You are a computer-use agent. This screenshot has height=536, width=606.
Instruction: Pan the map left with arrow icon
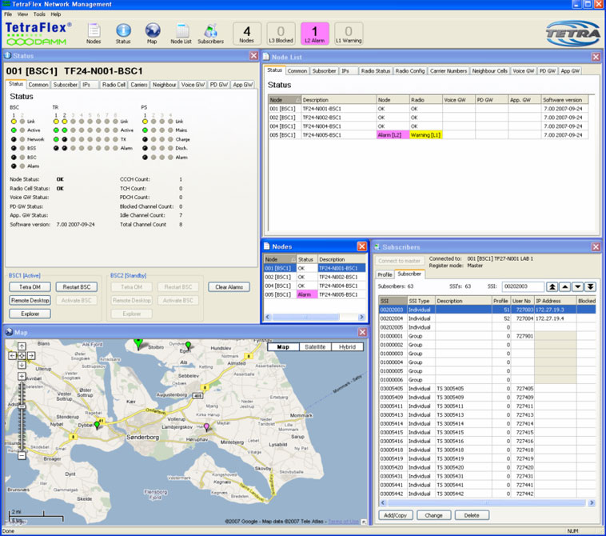pyautogui.click(x=12, y=355)
